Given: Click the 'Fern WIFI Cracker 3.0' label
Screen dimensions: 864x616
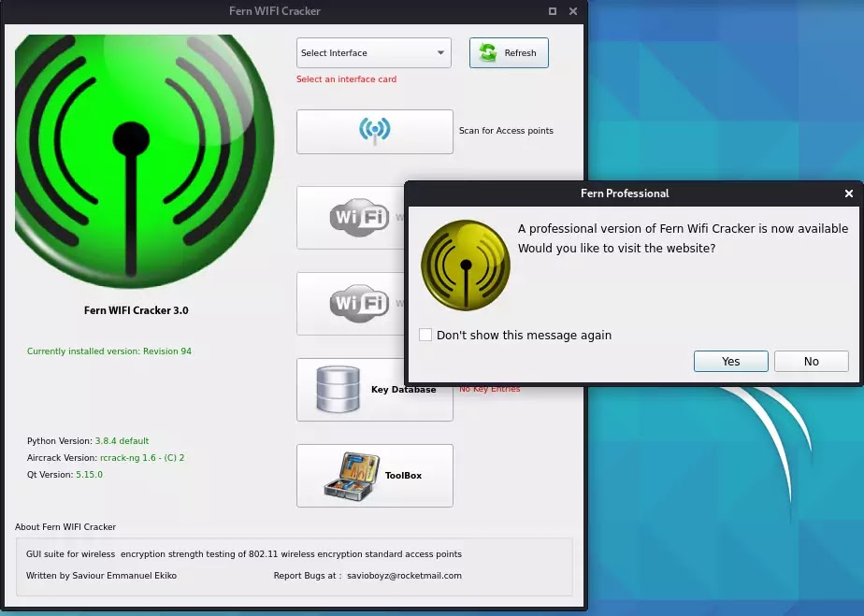Looking at the screenshot, I should tap(137, 310).
